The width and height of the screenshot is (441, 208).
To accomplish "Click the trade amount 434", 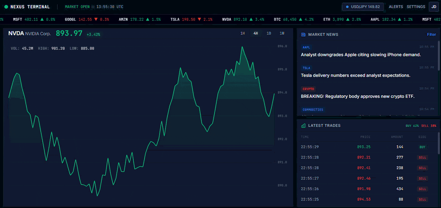I will point(400,189).
